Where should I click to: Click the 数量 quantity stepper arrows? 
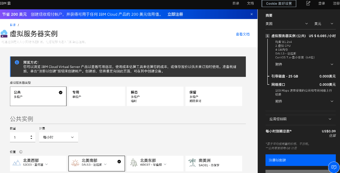31,137
